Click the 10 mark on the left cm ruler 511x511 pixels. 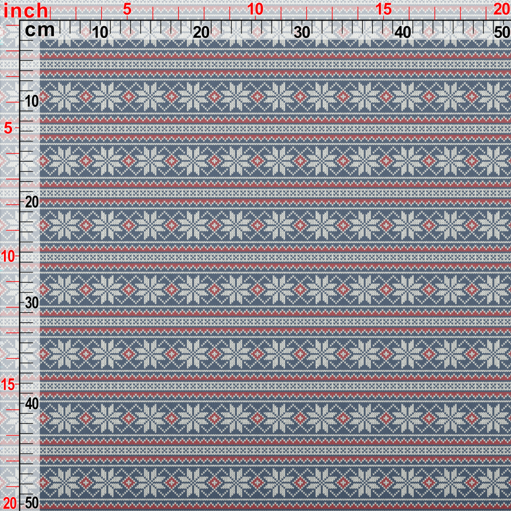[31, 102]
